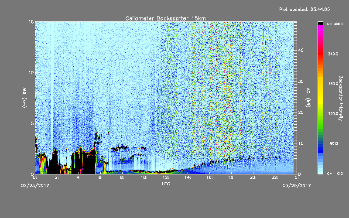The image size is (349, 218).
Task: Click the colorbar value 180.0
Action: [333, 84]
